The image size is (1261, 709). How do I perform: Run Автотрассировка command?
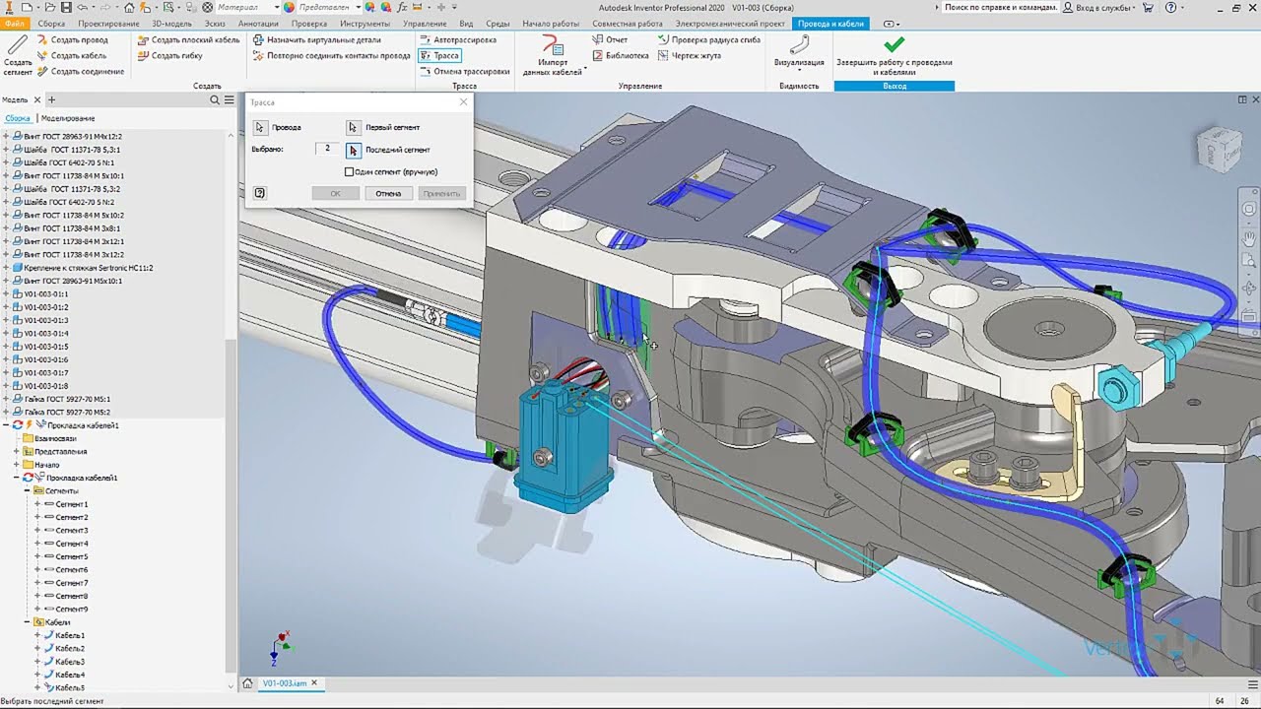point(457,40)
